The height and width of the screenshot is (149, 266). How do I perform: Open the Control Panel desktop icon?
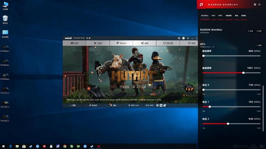(5, 34)
